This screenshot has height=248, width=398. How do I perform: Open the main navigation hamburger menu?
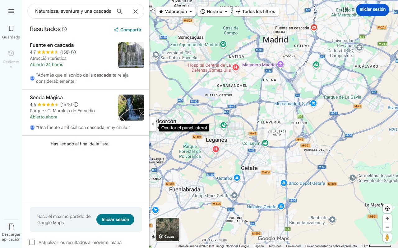pyautogui.click(x=11, y=11)
